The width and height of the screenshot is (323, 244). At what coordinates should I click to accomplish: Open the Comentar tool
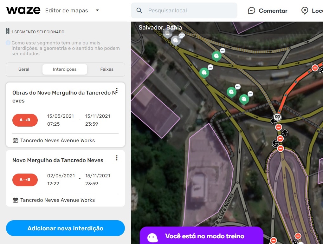click(268, 11)
